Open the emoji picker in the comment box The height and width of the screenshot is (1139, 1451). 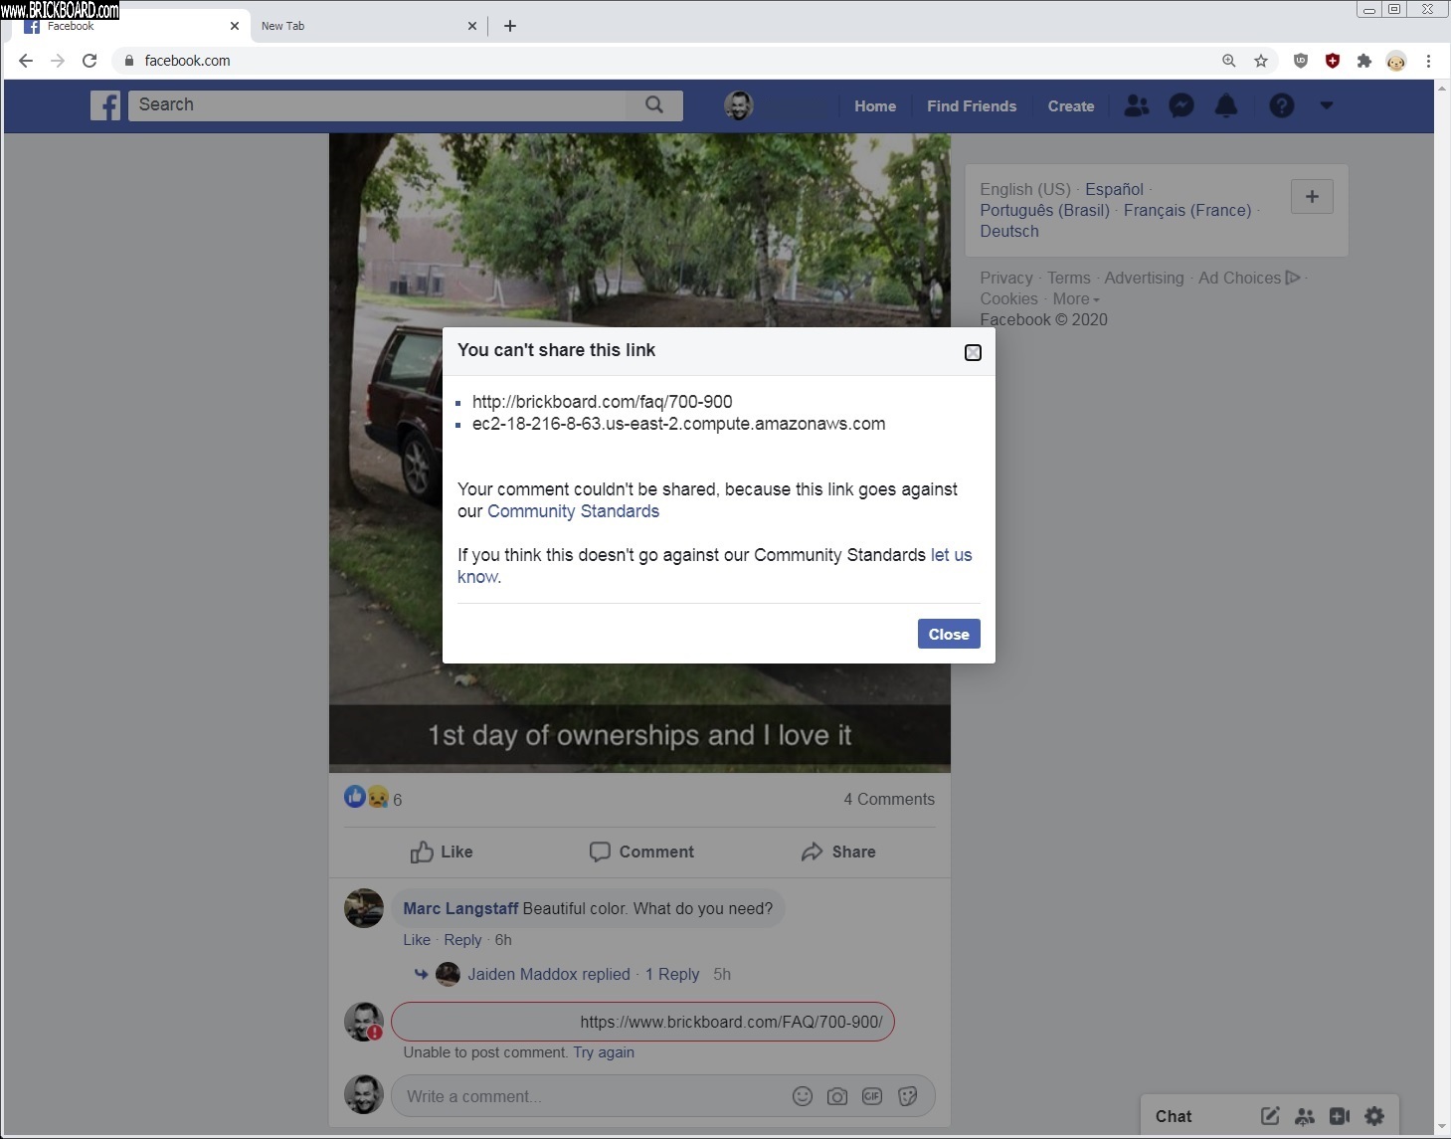pos(803,1096)
